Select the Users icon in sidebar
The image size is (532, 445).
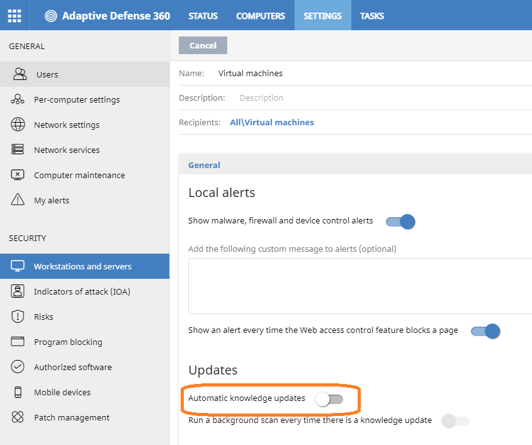pyautogui.click(x=20, y=74)
